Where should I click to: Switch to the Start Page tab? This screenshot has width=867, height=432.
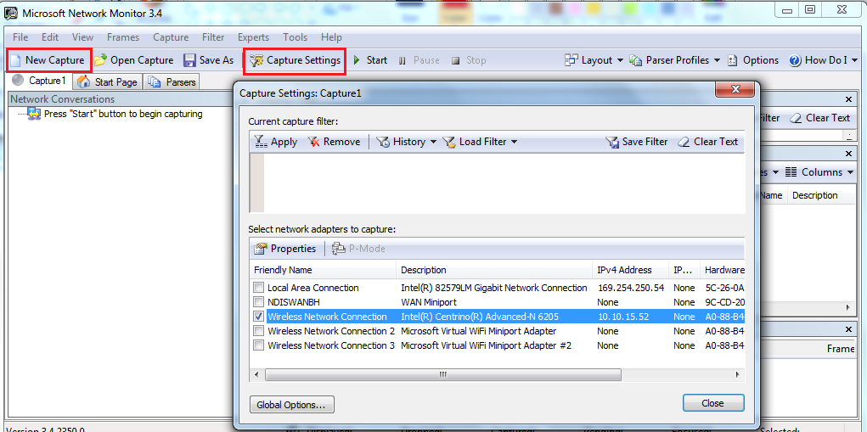tap(108, 81)
